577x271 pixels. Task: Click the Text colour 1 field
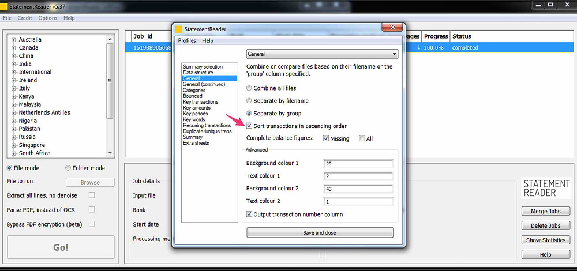pos(358,176)
